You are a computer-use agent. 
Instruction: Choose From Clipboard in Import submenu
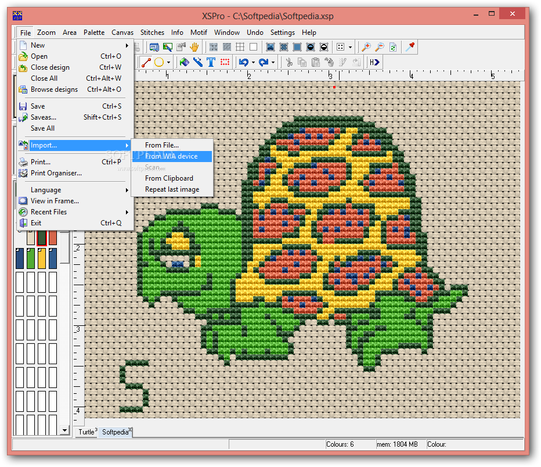(172, 178)
